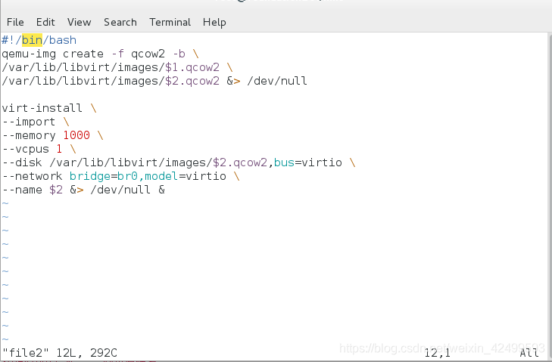Viewport: 552px width, 362px height.
Task: Click the vertical scrollbar on the right edge
Action: (550, 196)
